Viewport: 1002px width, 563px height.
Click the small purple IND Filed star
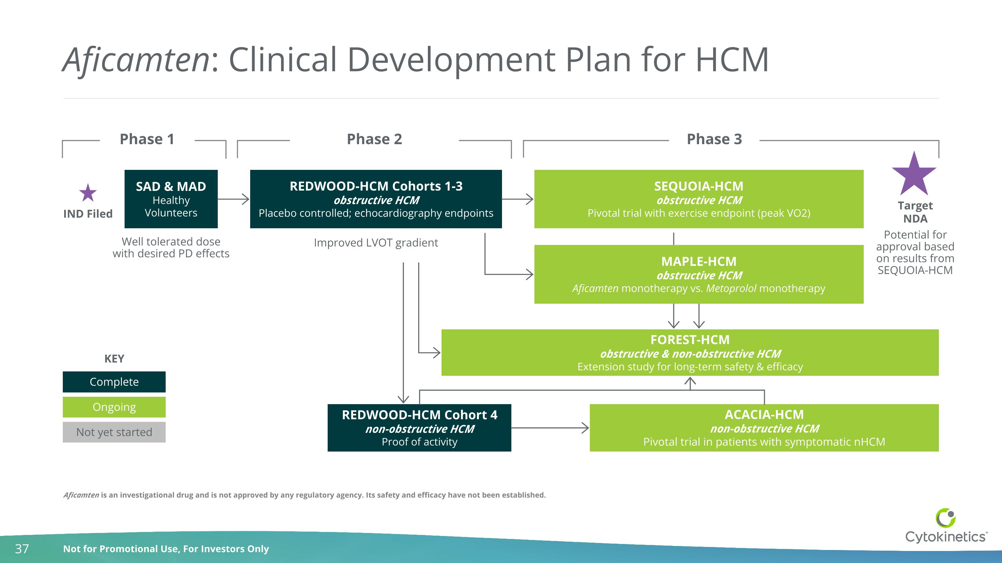88,193
